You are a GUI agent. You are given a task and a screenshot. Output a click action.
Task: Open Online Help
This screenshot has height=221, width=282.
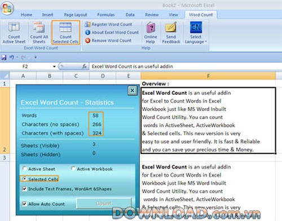(x=151, y=33)
